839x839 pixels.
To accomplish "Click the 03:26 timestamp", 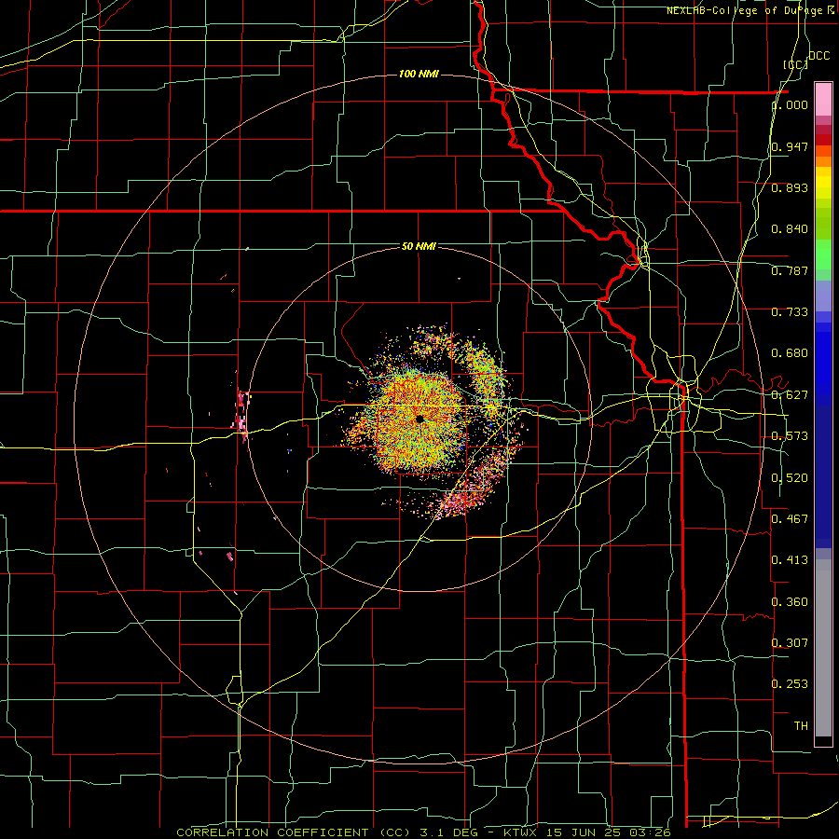I will (650, 832).
